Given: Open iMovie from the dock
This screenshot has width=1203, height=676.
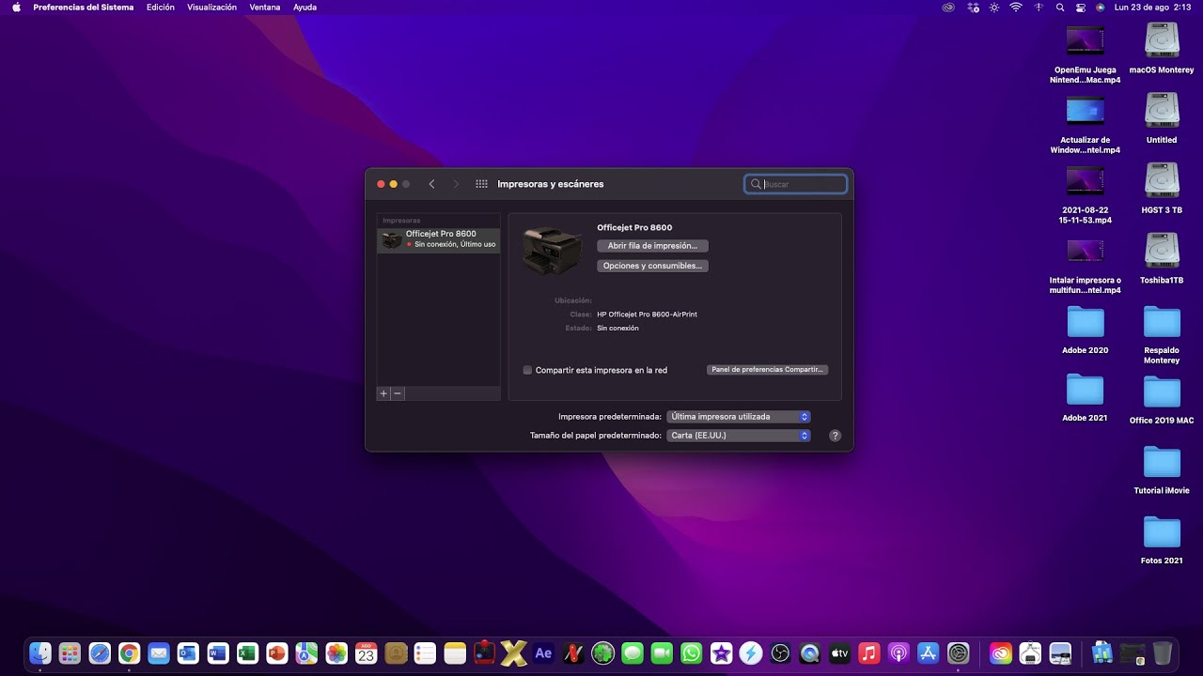Looking at the screenshot, I should (x=721, y=653).
